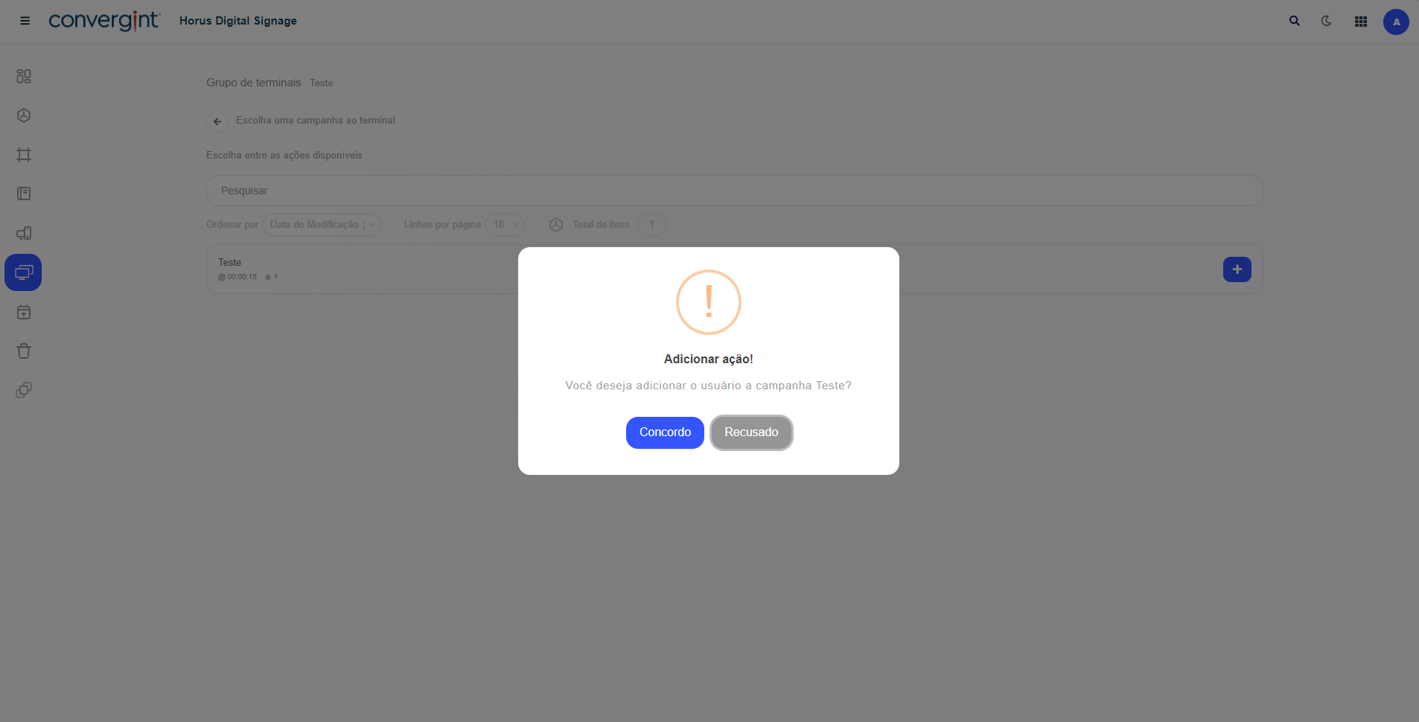Expand Linhas por página dropdown
The width and height of the screenshot is (1419, 722).
505,225
